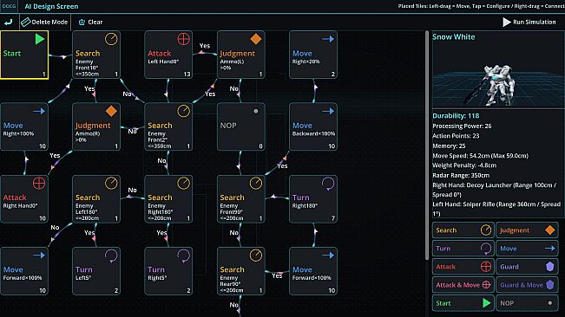Pick Turn tile from palette
Image resolution: width=565 pixels, height=317 pixels.
click(463, 249)
